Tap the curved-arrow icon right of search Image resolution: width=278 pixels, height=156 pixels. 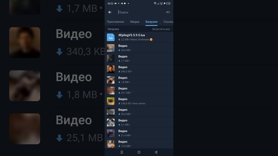click(x=168, y=12)
